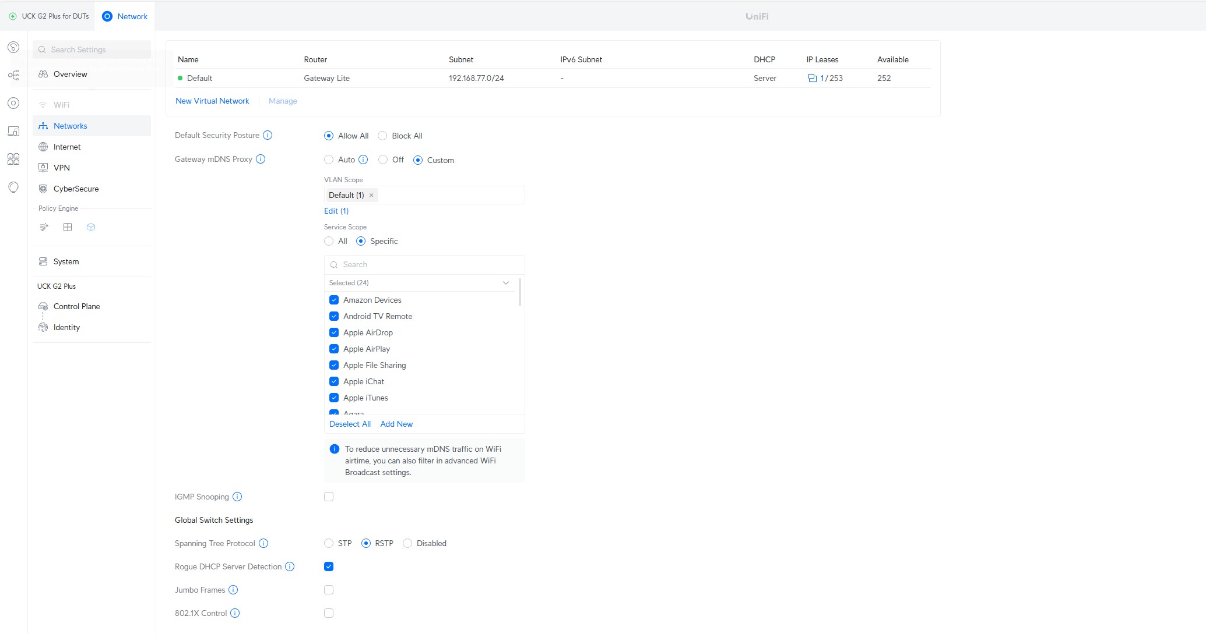
Task: Uncheck Apple AirPlay service
Action: (x=334, y=349)
